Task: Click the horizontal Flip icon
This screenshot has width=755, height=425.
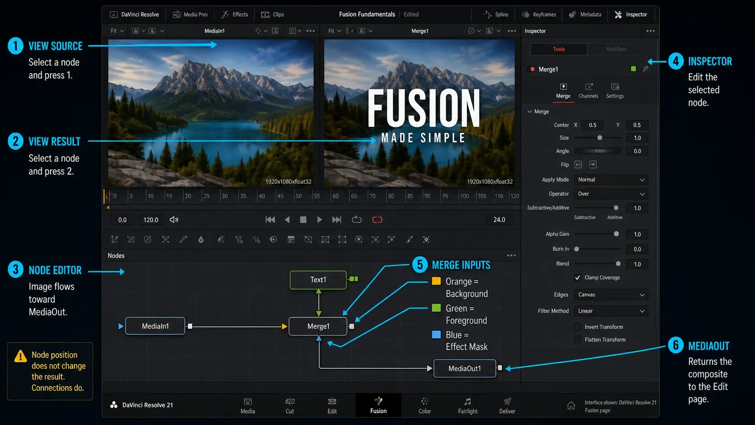Action: (578, 164)
